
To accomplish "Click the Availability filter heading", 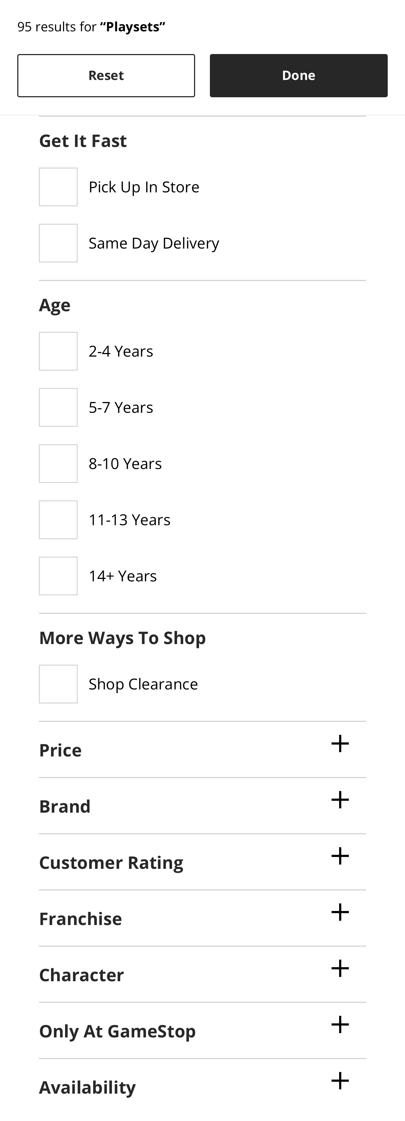I will [x=87, y=1087].
